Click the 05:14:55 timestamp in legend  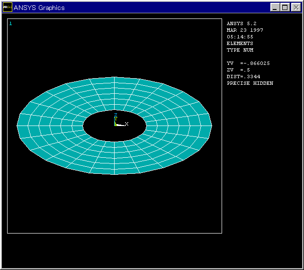pos(240,37)
